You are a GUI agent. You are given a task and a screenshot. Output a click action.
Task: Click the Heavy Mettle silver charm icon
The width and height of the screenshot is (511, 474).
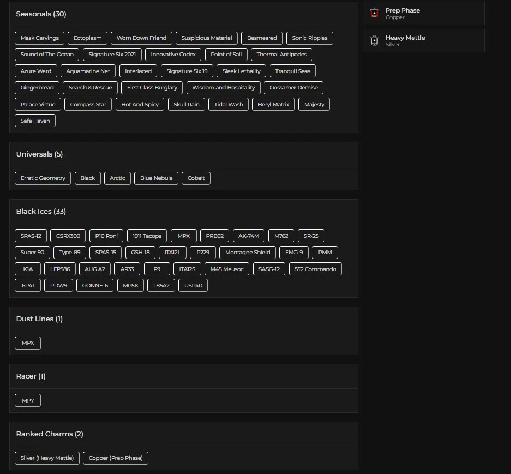point(374,41)
